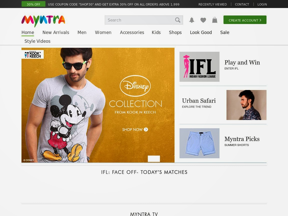Screen dimensions: 288x216
Task: Click coupon code SHOP30 banner text
Action: pyautogui.click(x=114, y=4)
